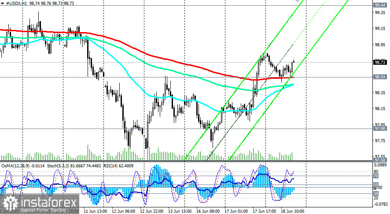Select the 97.50 level label
Screen dimensions: 390x214
click(x=380, y=160)
